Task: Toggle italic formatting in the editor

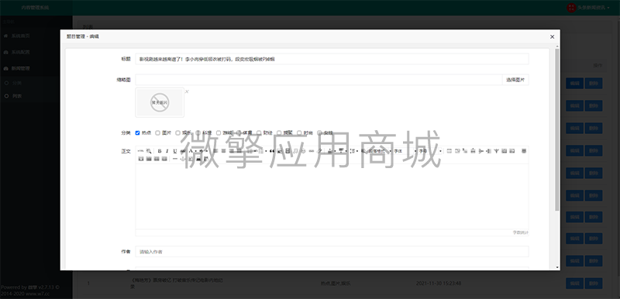Action: pyautogui.click(x=167, y=151)
